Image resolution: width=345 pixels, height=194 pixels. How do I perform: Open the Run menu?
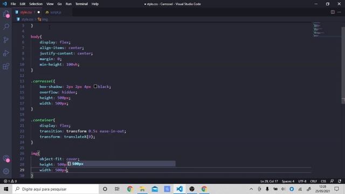68,4
